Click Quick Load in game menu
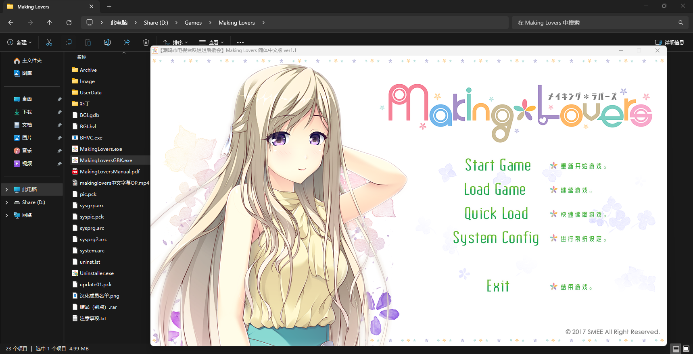Viewport: 693px width, 354px height. click(x=496, y=214)
